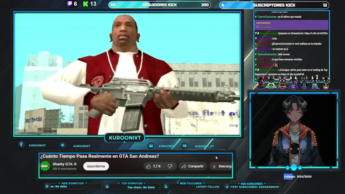Click 'KUROONIVT' label next to Instagram icon
345x194 pixels.
(167, 146)
